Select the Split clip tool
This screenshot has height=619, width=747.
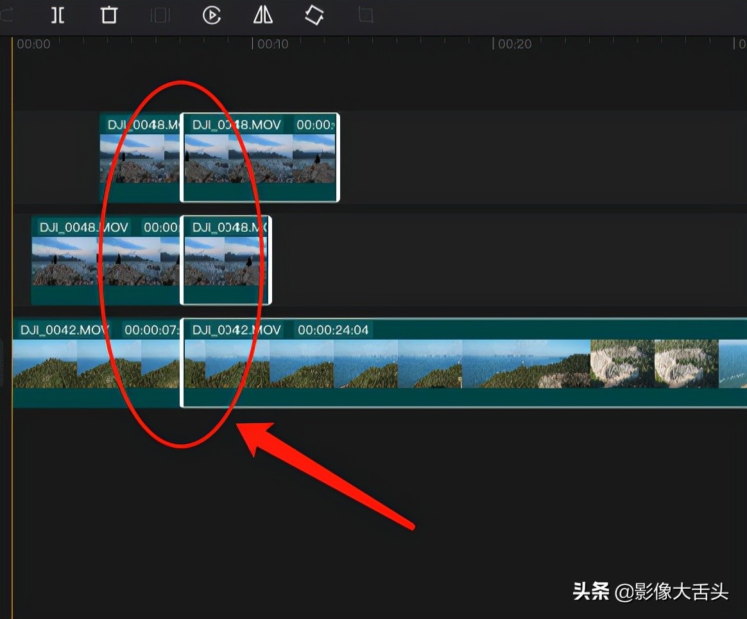[57, 15]
